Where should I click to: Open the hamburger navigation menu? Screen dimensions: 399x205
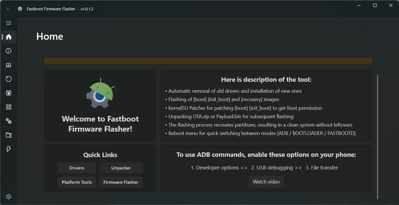pos(9,23)
